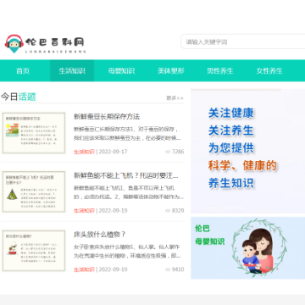Click the 伦巴百科网 headphone logo icon
This screenshot has height=305, width=305.
tap(14, 44)
